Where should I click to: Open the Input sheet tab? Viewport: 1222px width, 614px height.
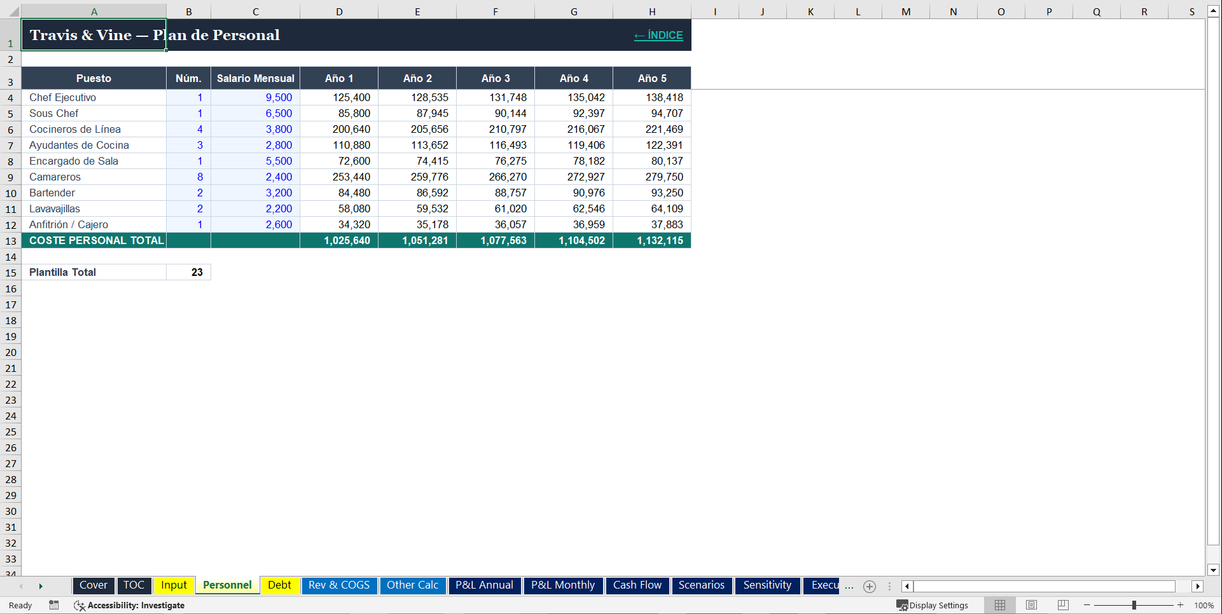pos(174,585)
